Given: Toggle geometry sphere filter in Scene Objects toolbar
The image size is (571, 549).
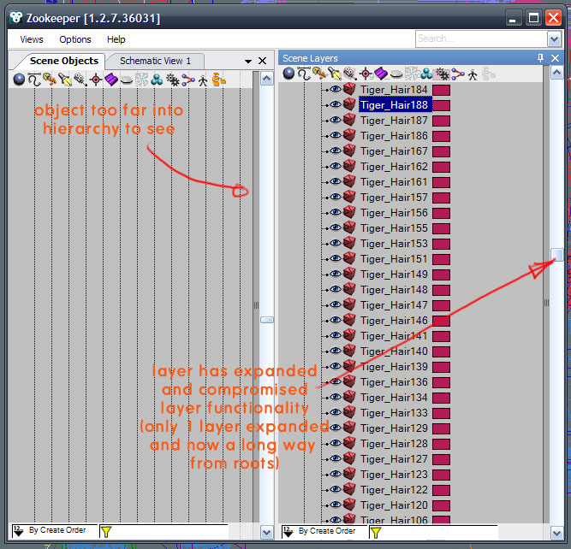Looking at the screenshot, I should [19, 80].
